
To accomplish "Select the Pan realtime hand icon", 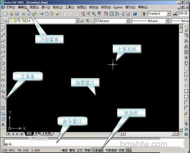I will point(83,13).
